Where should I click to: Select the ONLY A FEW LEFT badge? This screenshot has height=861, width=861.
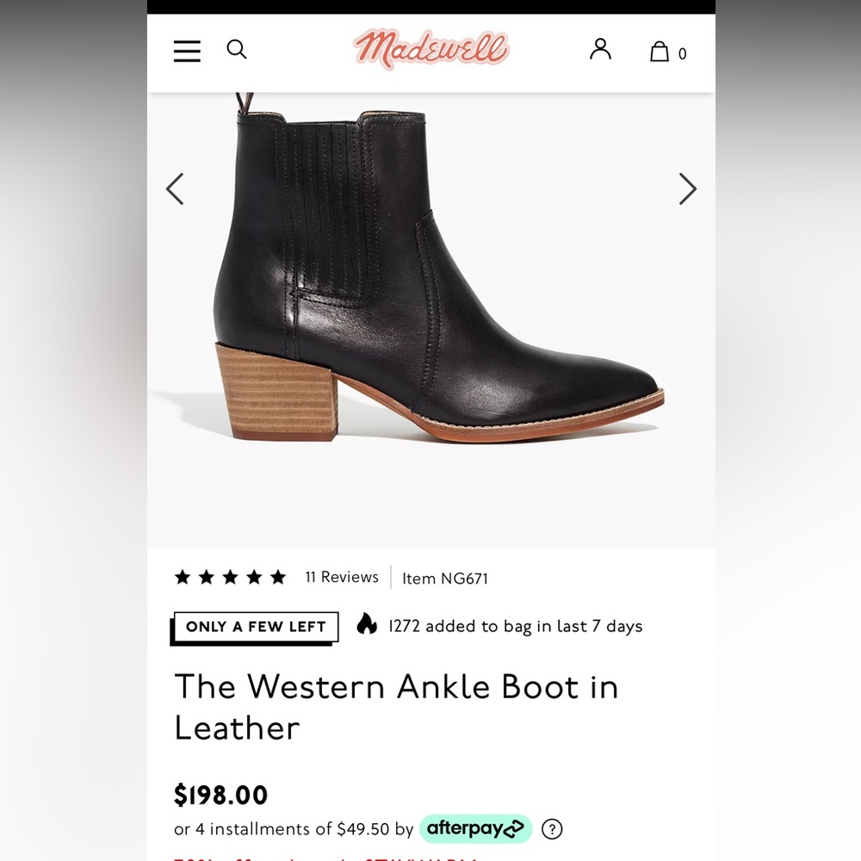(x=254, y=627)
